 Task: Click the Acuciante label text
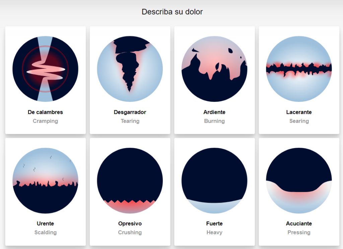299,224
